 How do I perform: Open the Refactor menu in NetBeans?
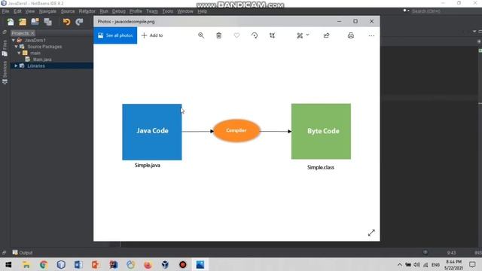87,11
